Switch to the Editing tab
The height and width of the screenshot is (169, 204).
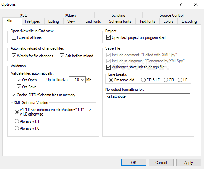pyautogui.click(x=54, y=21)
